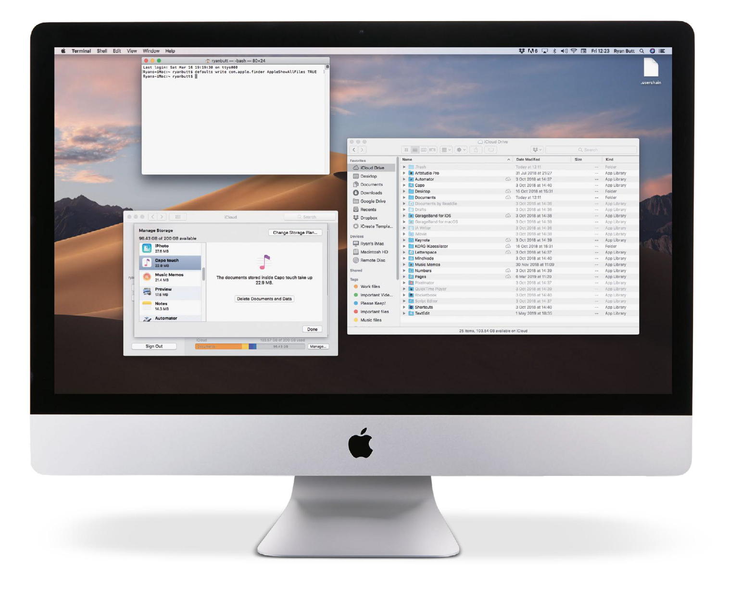Viewport: 729px width, 597px height.
Task: Expand the Capo folder
Action: (404, 185)
